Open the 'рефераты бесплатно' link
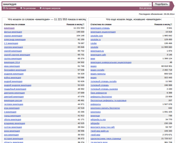This screenshot has width=176, height=143. tap(101, 97)
